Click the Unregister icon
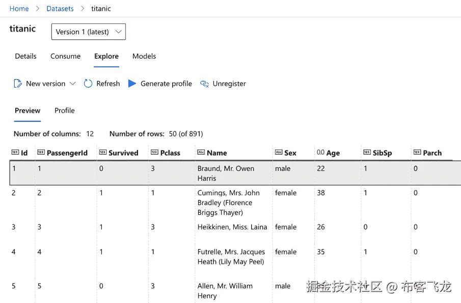Image resolution: width=461 pixels, height=303 pixels. [x=205, y=83]
